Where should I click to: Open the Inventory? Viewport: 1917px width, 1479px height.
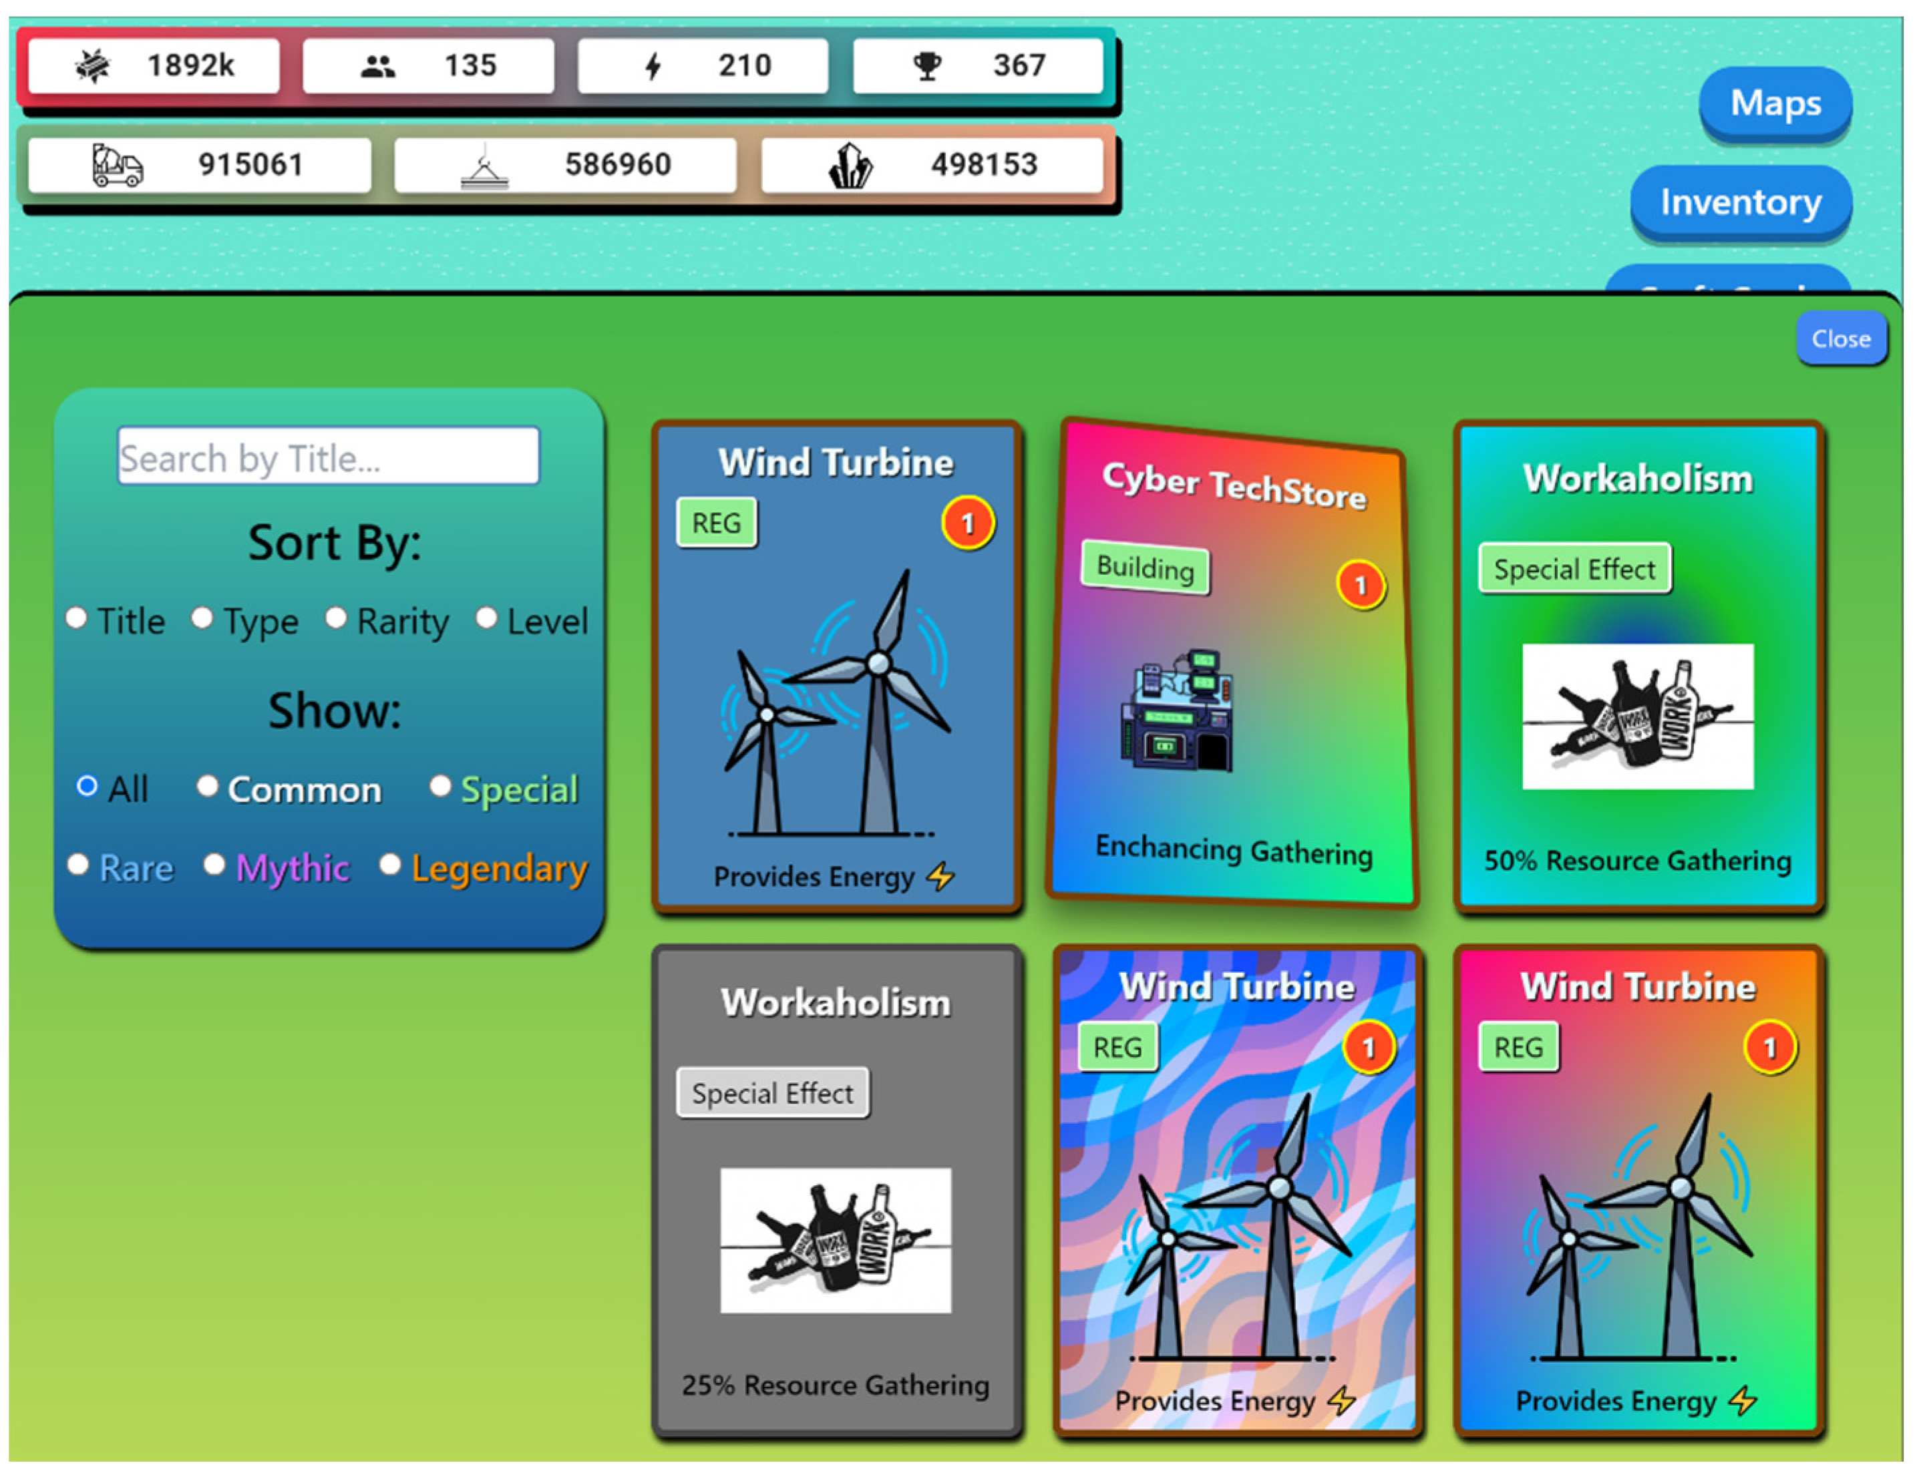1740,202
